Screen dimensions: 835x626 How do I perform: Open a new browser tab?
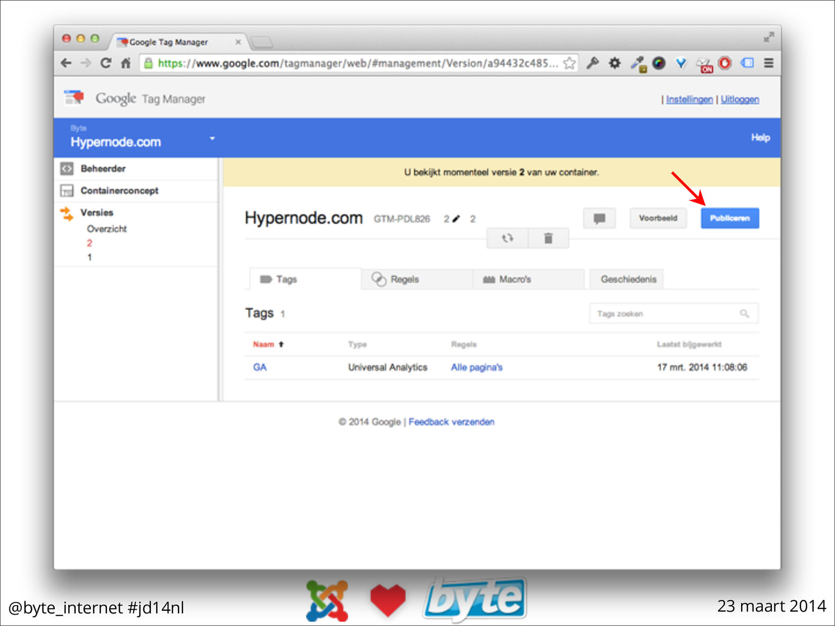click(x=261, y=42)
